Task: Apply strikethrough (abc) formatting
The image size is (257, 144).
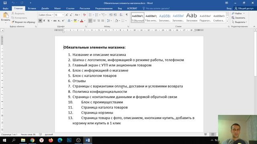Action: [x=55, y=21]
